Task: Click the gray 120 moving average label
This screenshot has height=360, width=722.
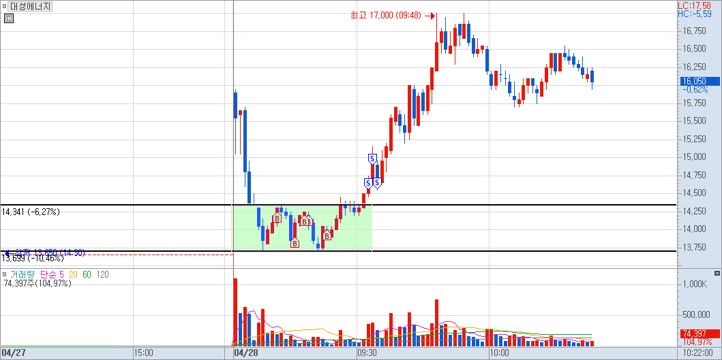Action: pyautogui.click(x=103, y=275)
